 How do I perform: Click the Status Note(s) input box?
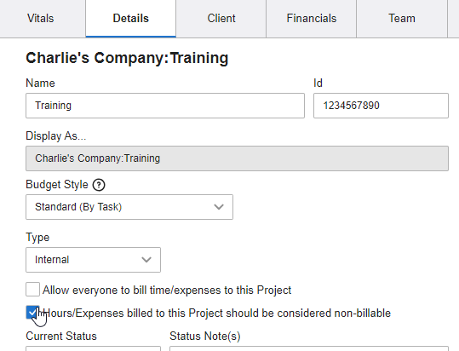[309, 348]
